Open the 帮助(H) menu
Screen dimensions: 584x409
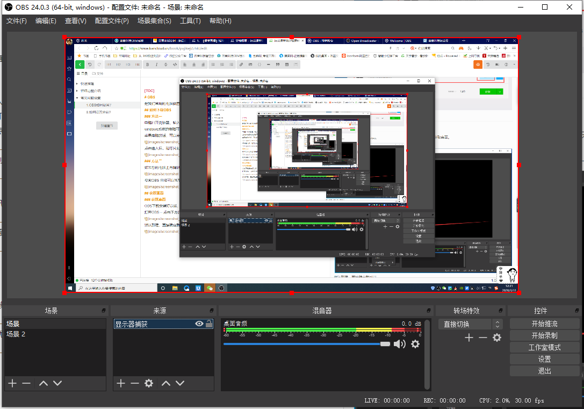(220, 21)
